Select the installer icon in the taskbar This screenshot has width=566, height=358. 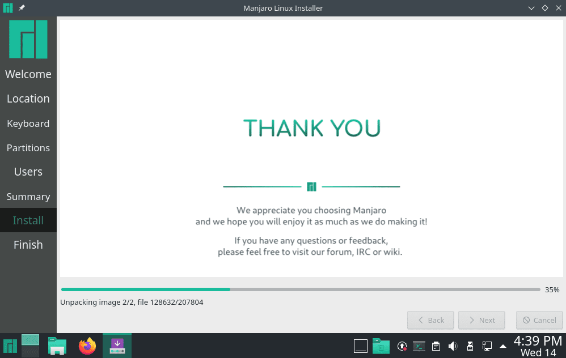click(x=117, y=346)
